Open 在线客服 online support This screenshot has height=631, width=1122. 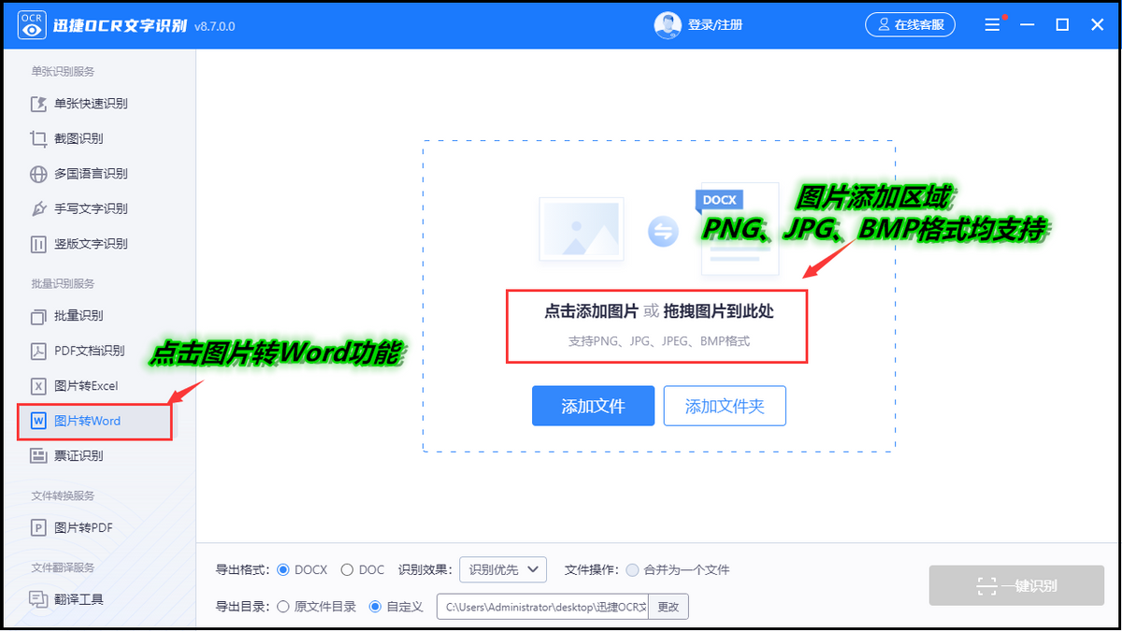click(x=910, y=25)
